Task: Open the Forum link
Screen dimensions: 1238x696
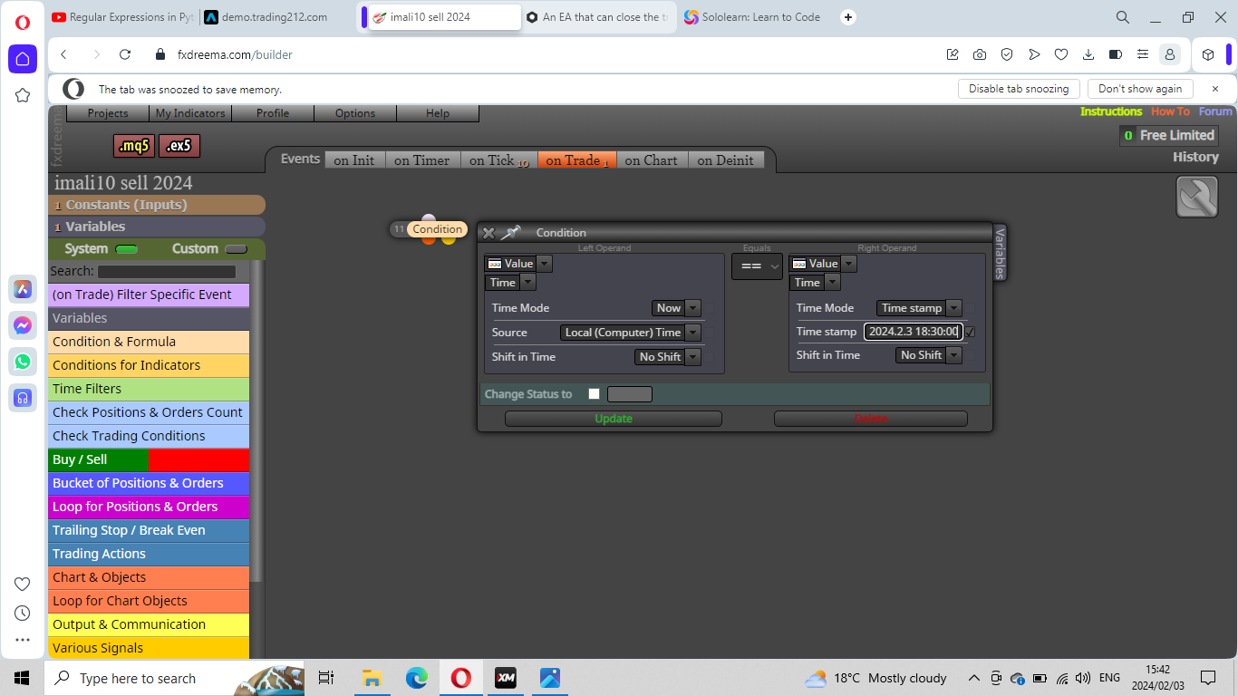Action: [x=1215, y=111]
